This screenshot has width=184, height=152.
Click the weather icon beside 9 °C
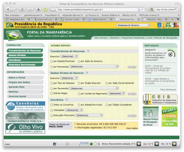tap(139, 144)
